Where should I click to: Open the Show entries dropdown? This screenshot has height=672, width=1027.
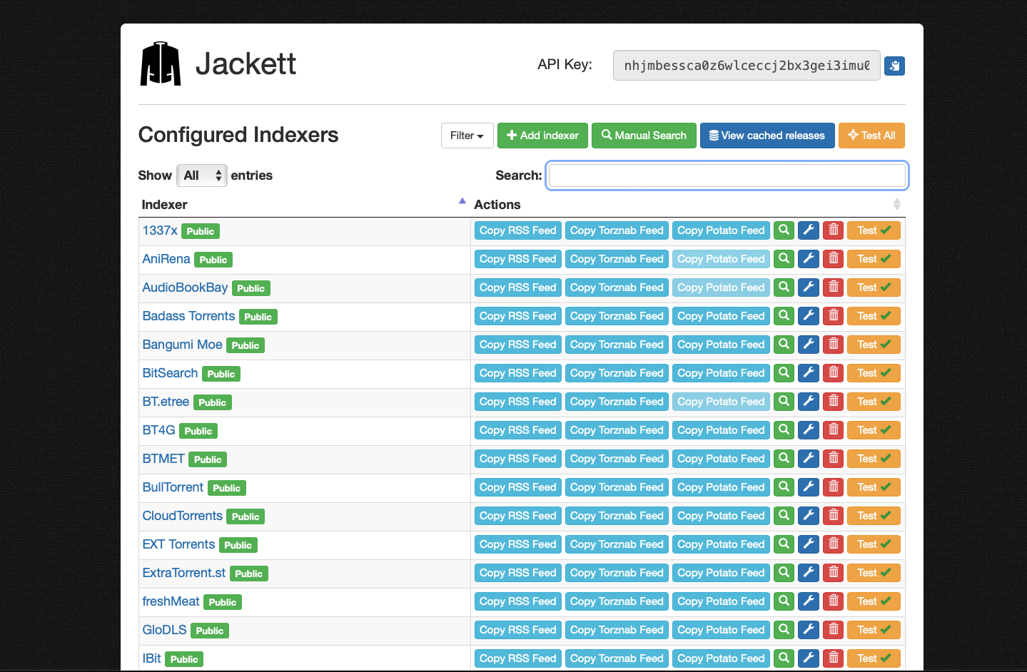click(202, 175)
